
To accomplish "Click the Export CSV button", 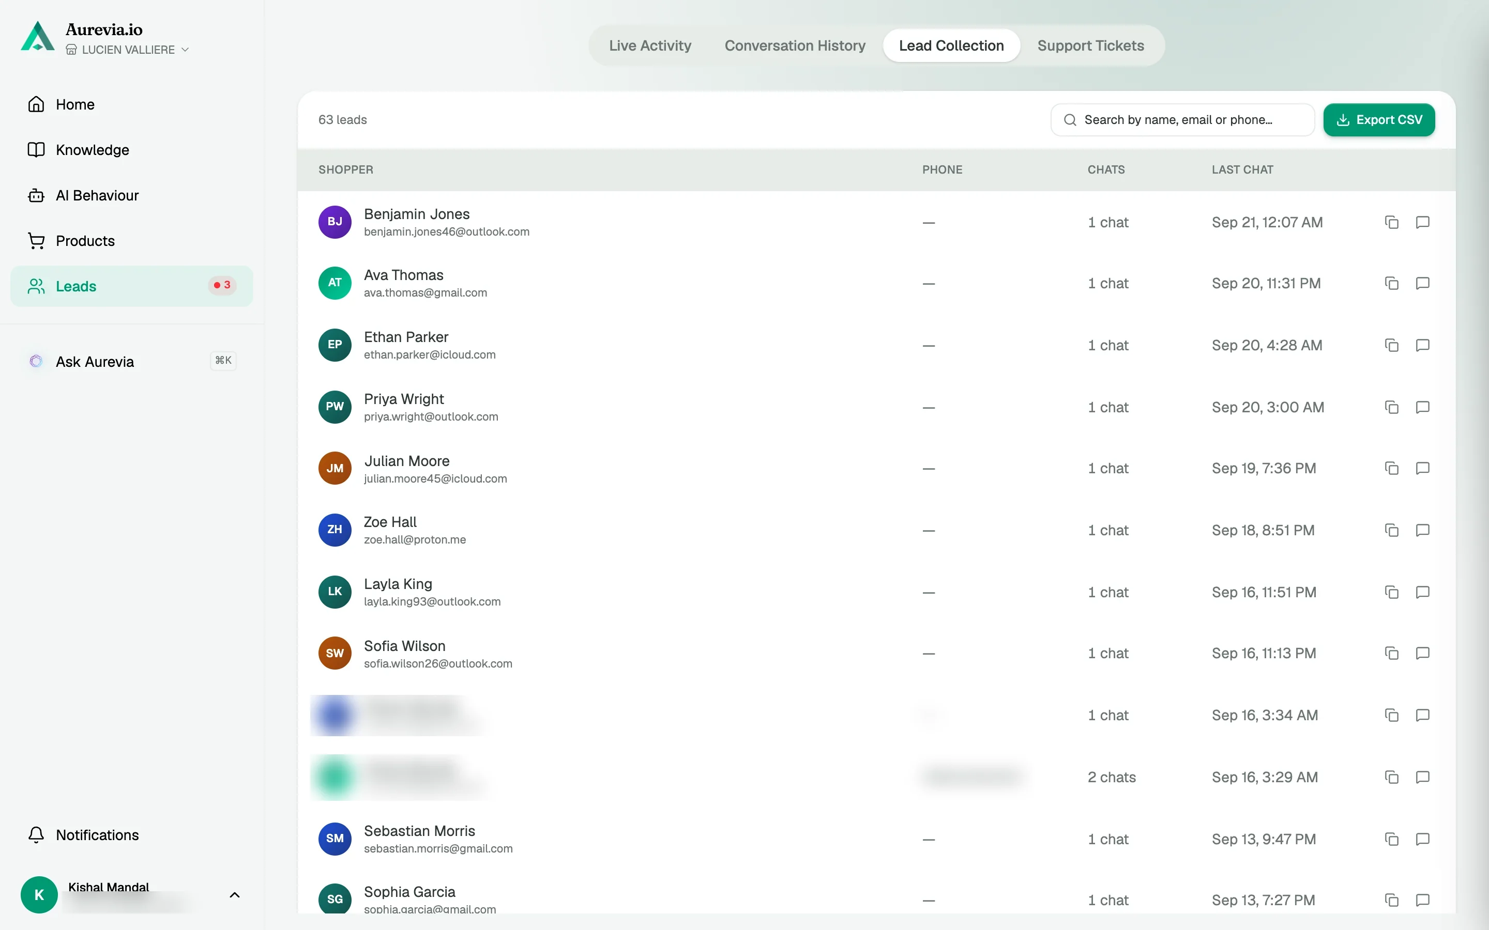I will coord(1379,120).
